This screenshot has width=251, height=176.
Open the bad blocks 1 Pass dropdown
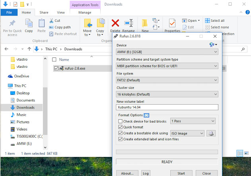[x=193, y=121]
